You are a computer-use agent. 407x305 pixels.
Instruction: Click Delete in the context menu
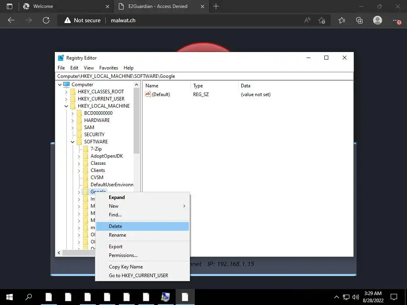(142, 226)
